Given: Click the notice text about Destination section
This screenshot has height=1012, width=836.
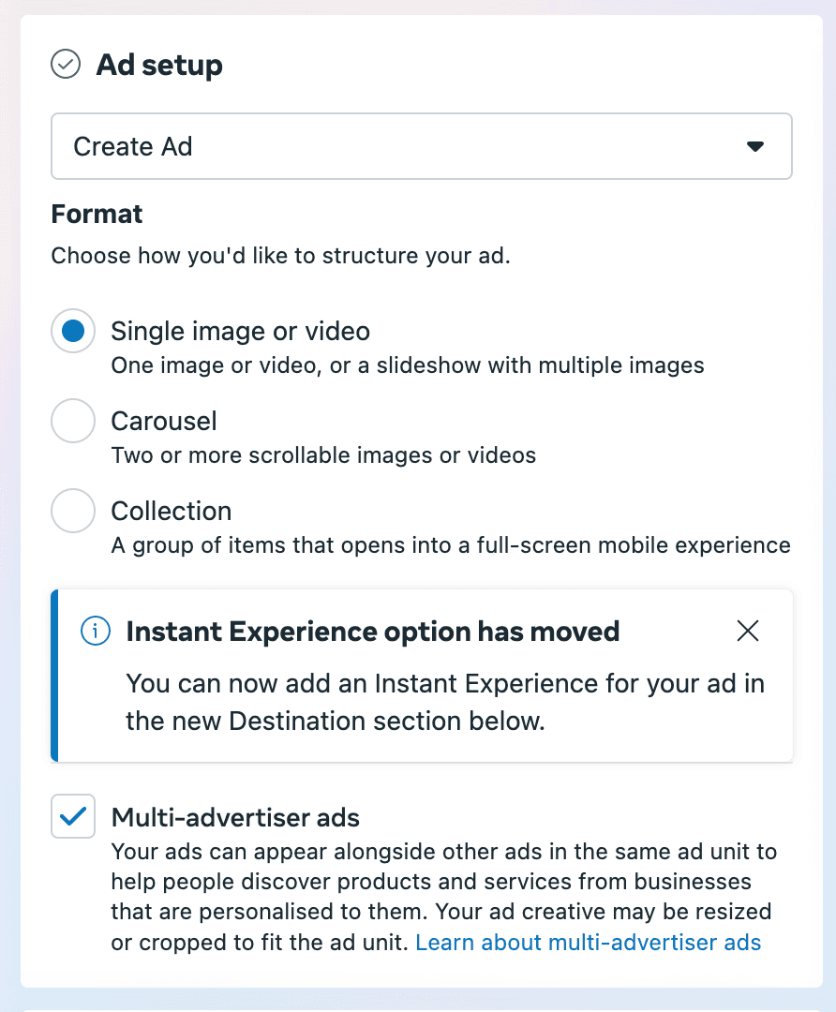Looking at the screenshot, I should [x=444, y=702].
